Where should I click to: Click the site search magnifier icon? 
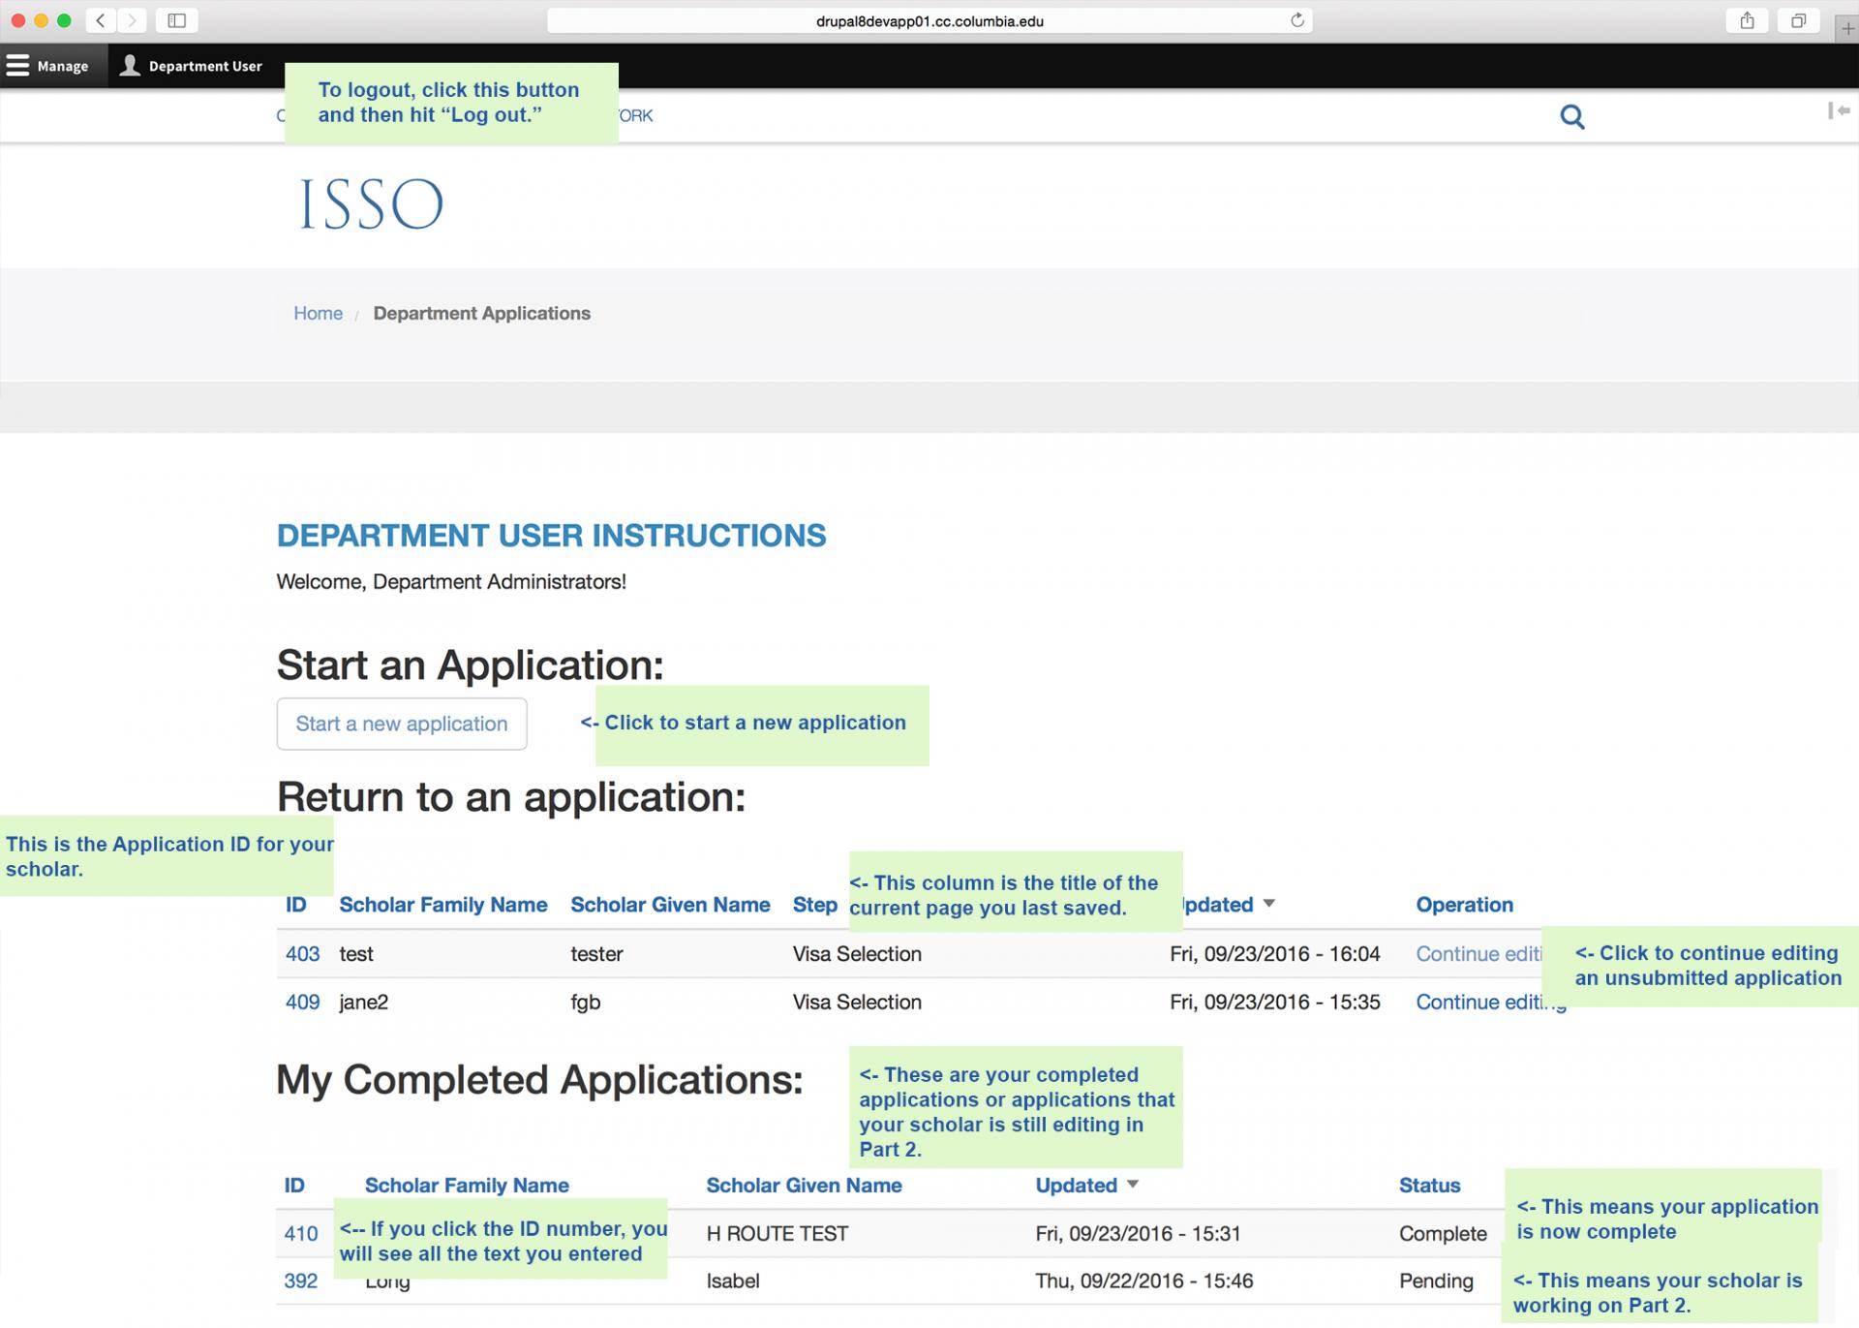1572,117
